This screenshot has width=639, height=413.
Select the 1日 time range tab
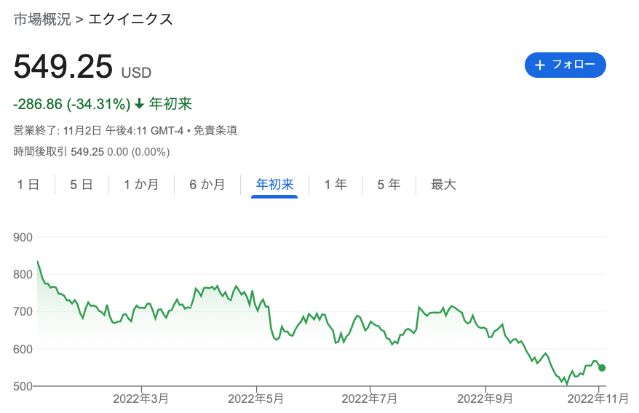point(28,185)
